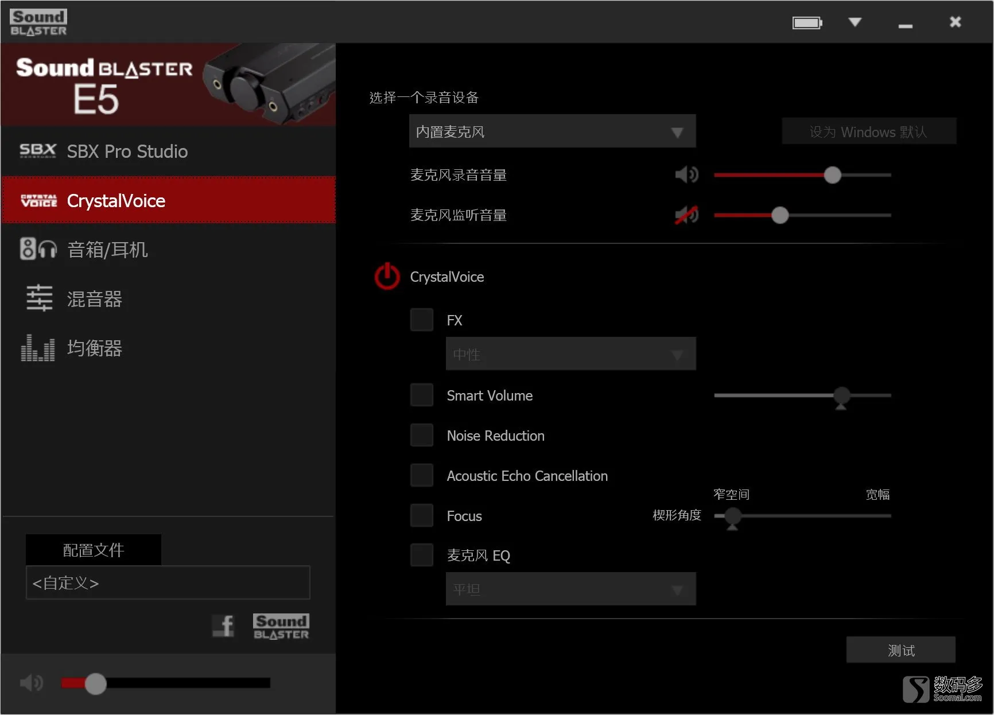Minimize the Sound Blaster window
The image size is (994, 715).
(906, 26)
